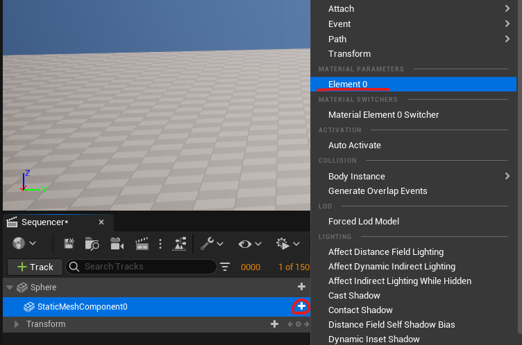Image resolution: width=522 pixels, height=345 pixels.
Task: Open the Event submenu
Action: [x=413, y=24]
